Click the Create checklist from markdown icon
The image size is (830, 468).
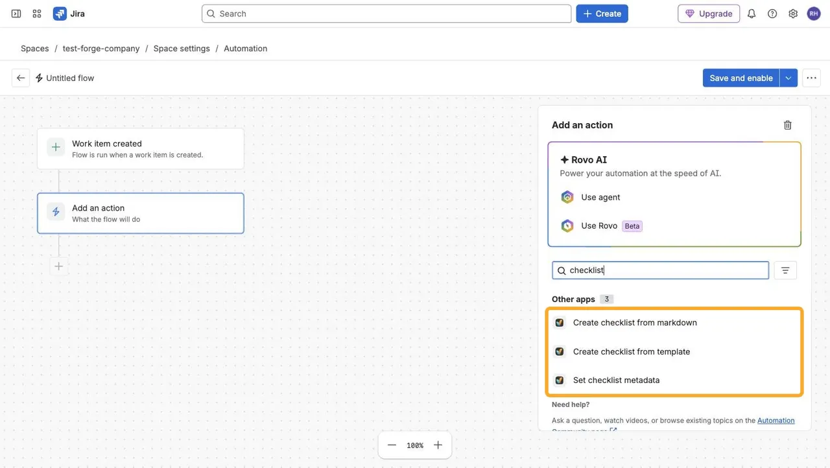tap(559, 323)
